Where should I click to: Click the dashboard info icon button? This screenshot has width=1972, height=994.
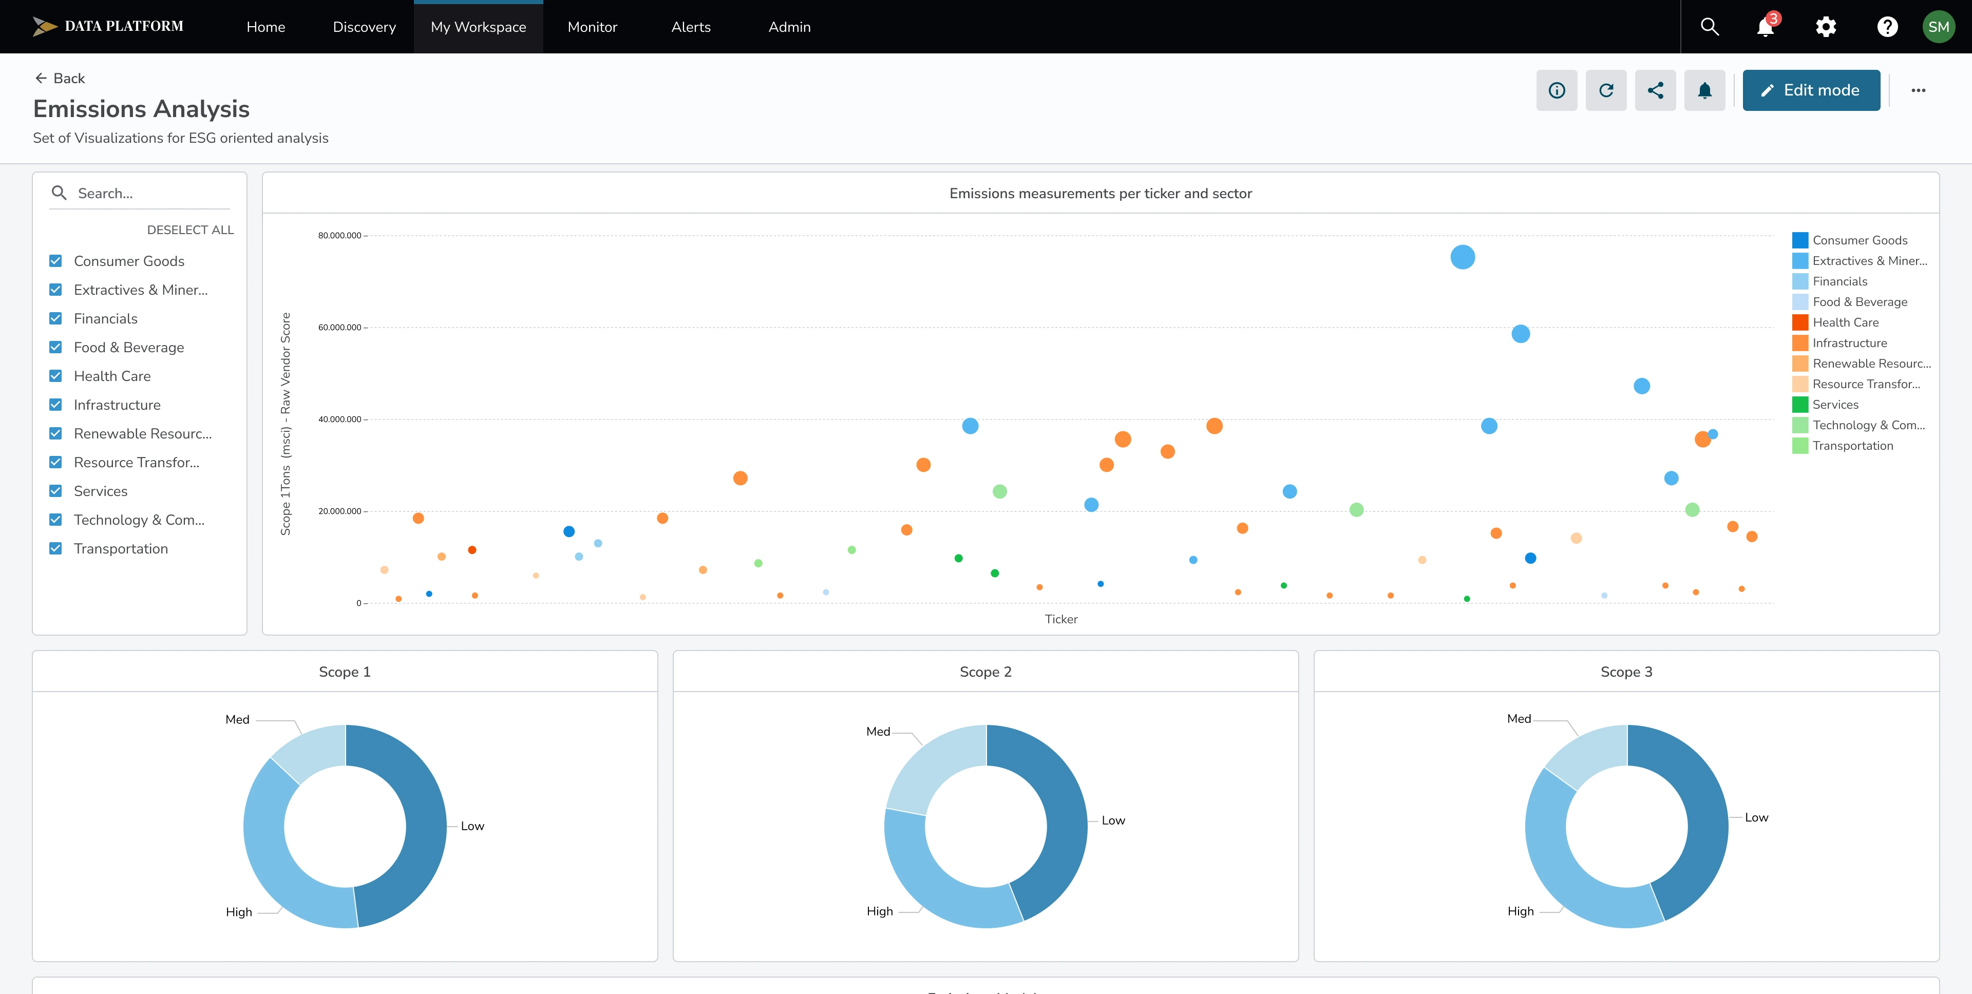pyautogui.click(x=1557, y=90)
